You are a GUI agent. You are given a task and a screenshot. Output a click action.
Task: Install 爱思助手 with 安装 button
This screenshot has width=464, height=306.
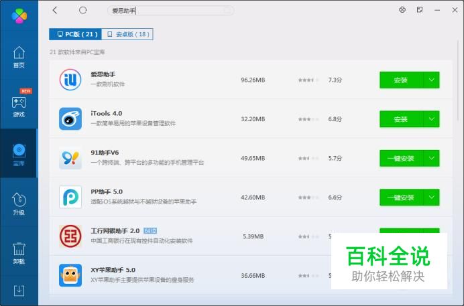[x=401, y=80]
